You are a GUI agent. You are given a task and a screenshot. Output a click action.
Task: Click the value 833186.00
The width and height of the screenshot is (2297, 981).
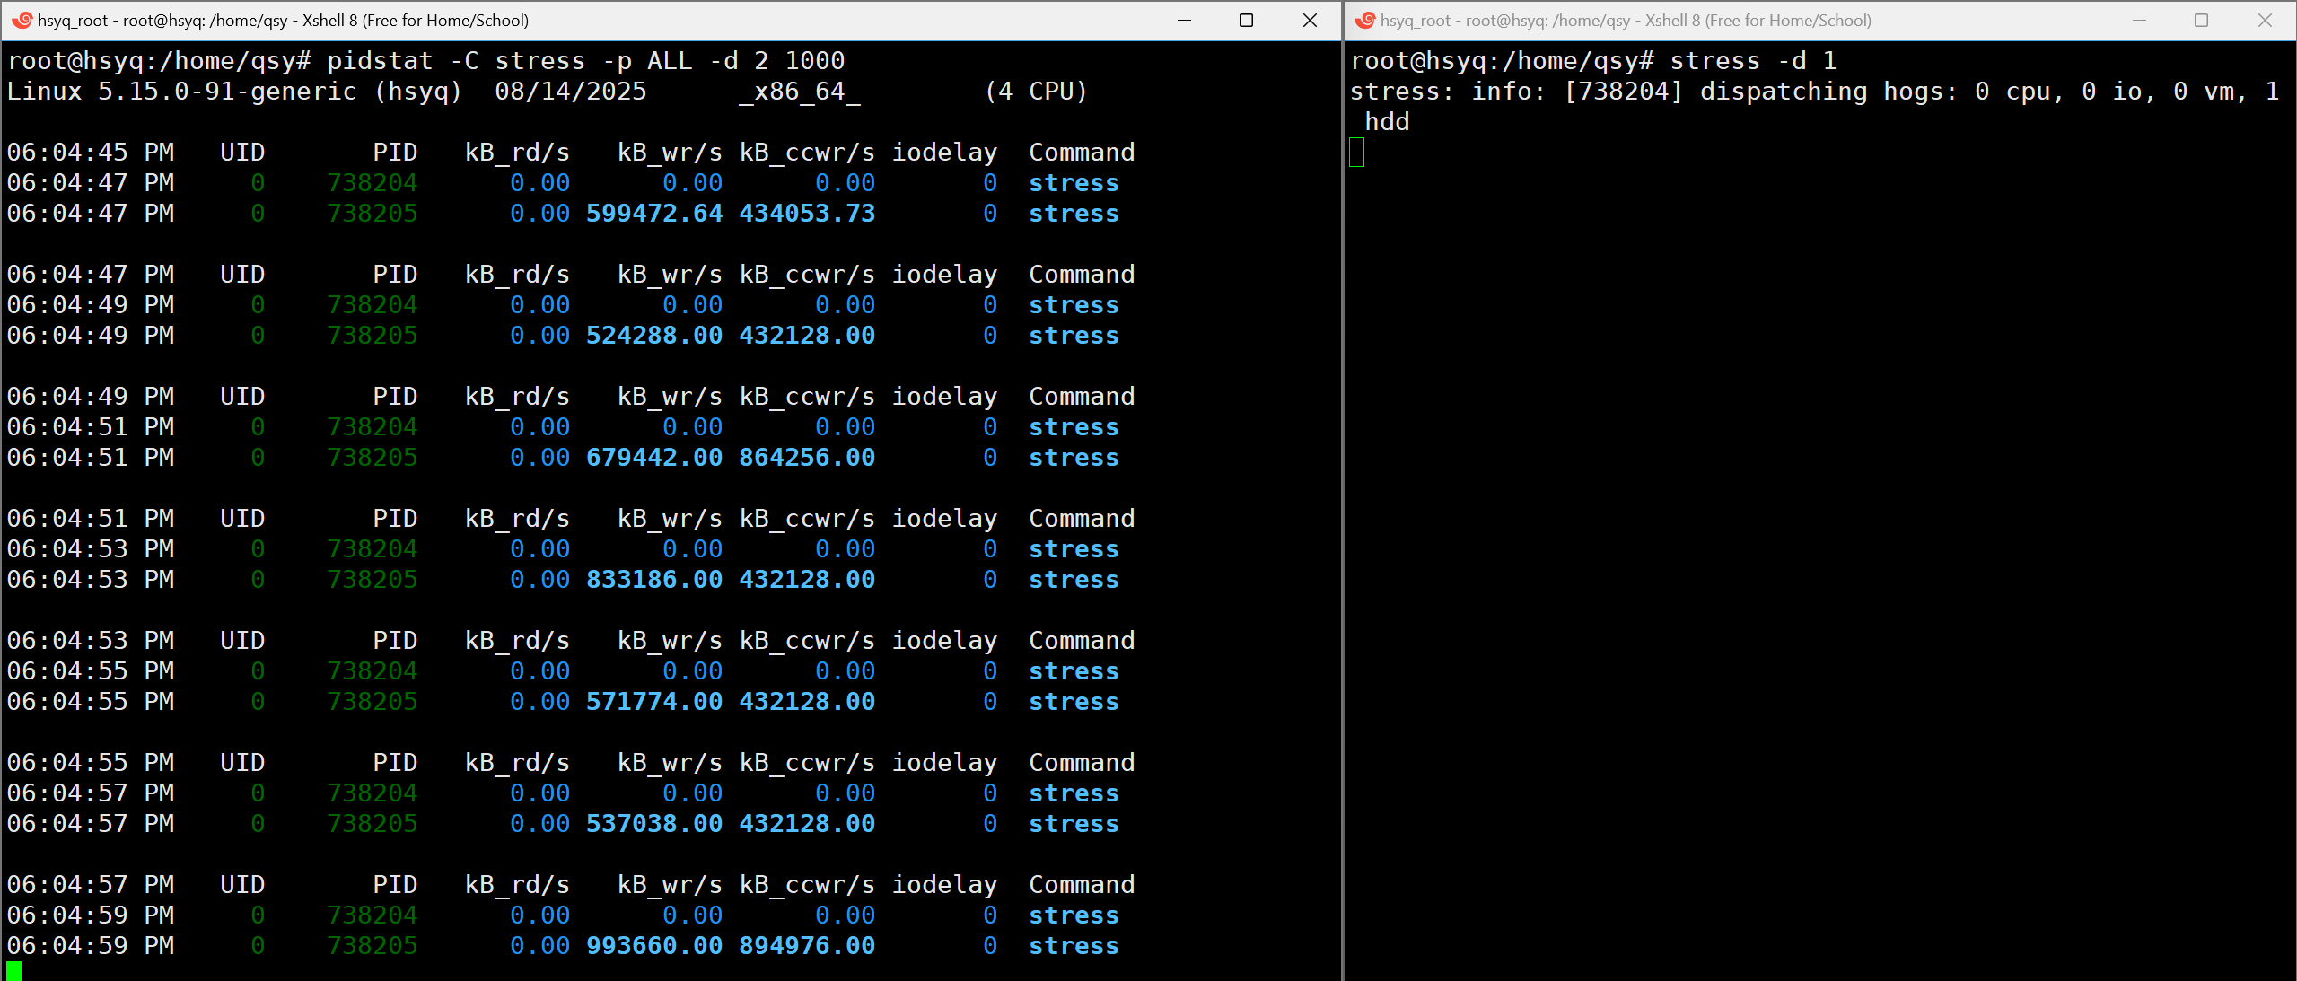point(654,580)
